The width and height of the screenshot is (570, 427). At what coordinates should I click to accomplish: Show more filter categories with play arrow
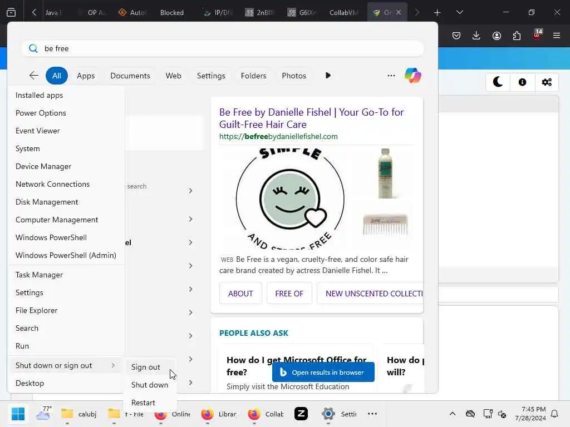coord(328,76)
